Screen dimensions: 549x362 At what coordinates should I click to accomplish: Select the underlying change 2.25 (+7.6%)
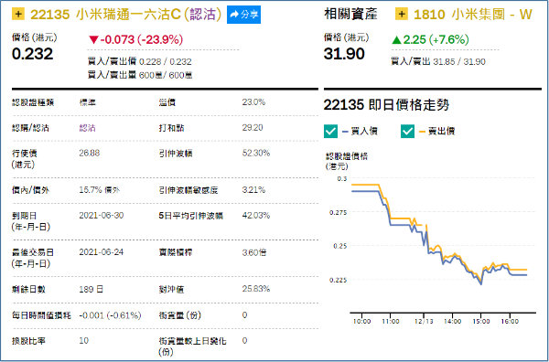click(x=430, y=39)
